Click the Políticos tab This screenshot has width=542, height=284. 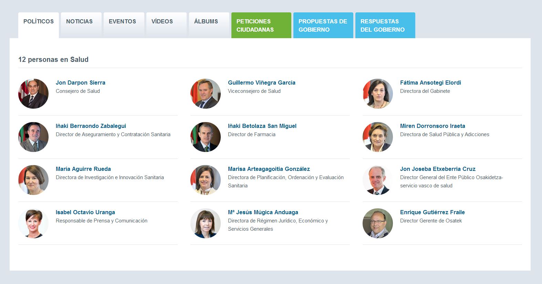coord(39,22)
